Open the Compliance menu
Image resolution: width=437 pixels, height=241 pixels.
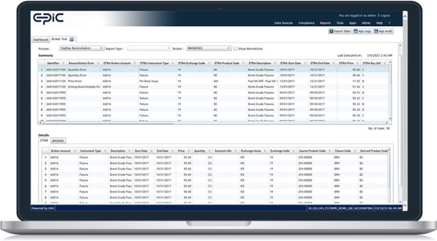307,23
